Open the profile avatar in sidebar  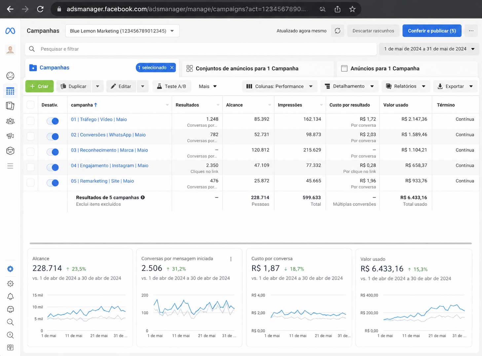click(x=10, y=50)
